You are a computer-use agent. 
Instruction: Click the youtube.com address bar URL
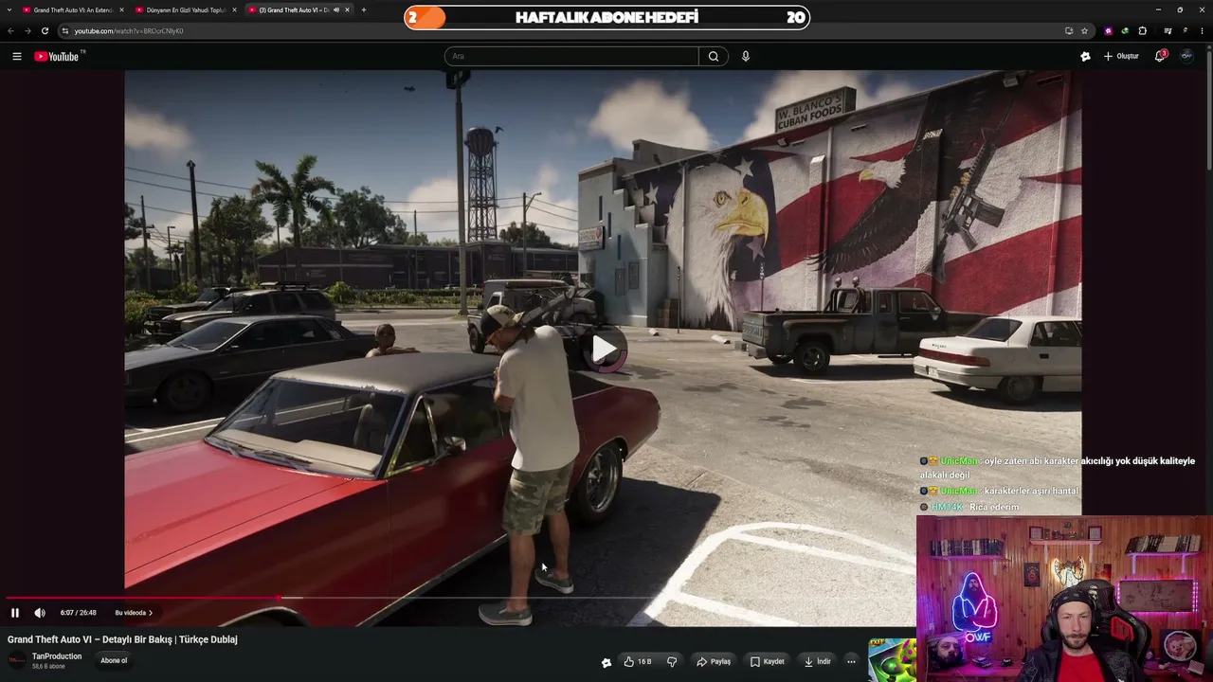tap(129, 31)
